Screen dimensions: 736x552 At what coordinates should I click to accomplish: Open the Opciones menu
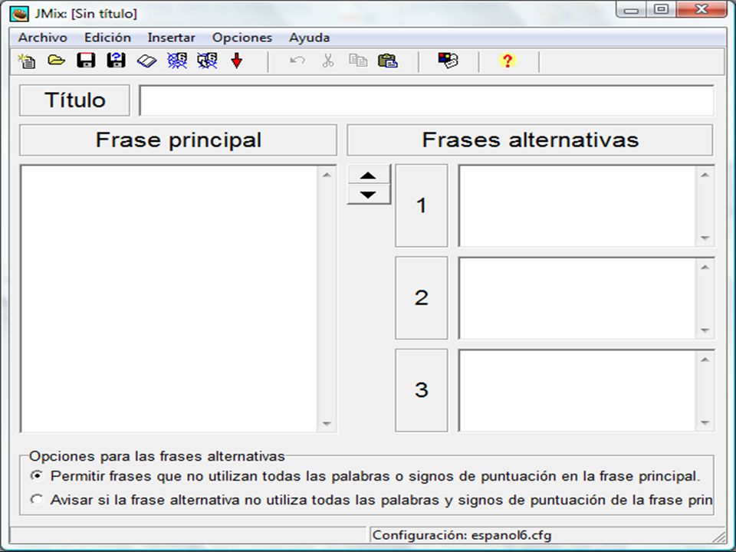pyautogui.click(x=242, y=38)
